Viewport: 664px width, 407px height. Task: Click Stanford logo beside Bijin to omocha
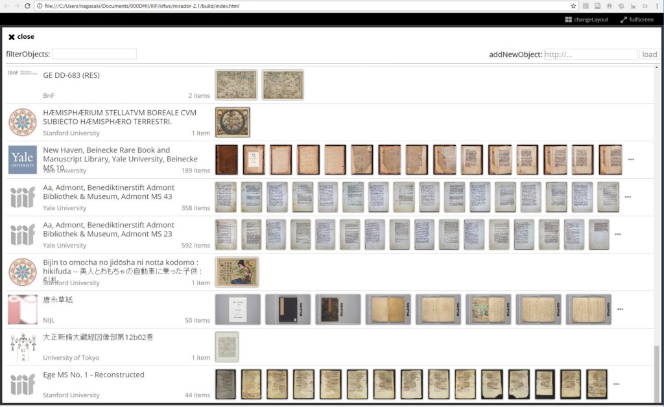(23, 272)
